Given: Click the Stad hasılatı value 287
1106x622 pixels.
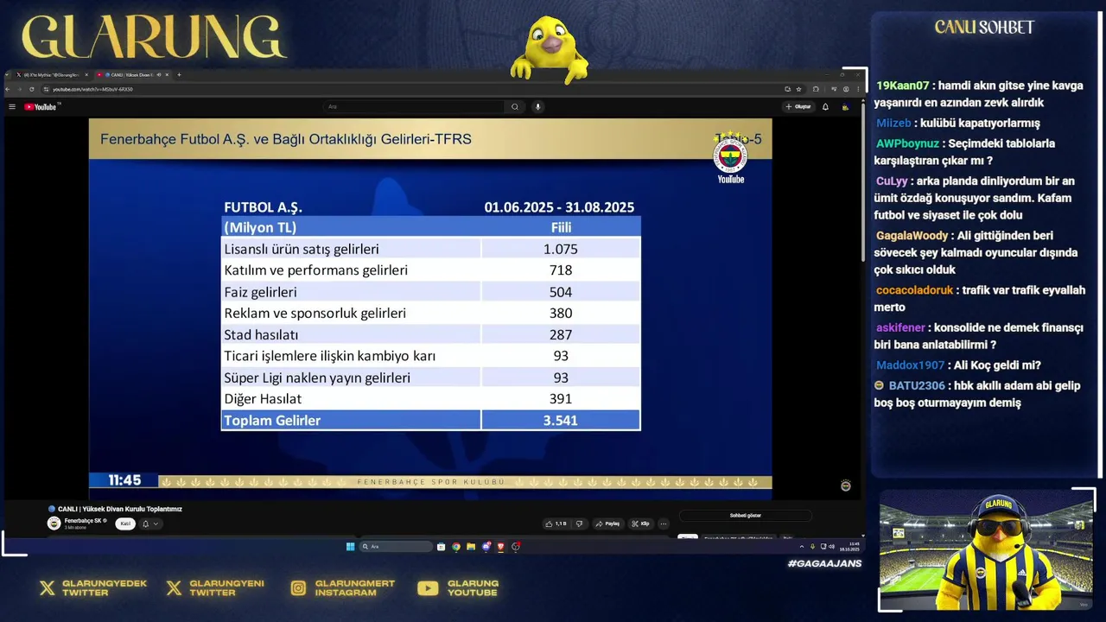Looking at the screenshot, I should pyautogui.click(x=561, y=334).
